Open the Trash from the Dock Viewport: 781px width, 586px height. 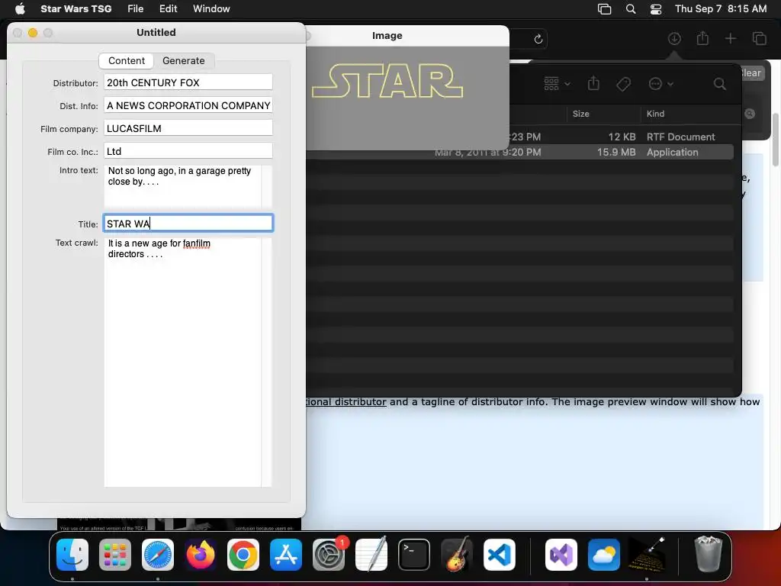pyautogui.click(x=708, y=554)
